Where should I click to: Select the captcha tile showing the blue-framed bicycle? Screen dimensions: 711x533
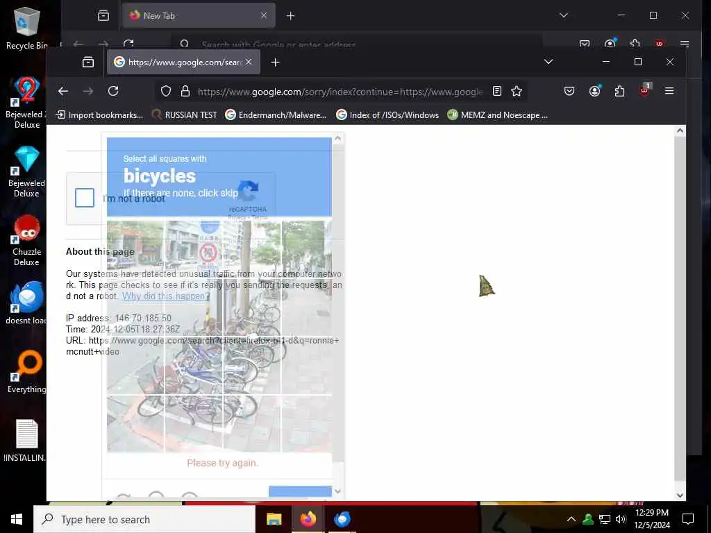pyautogui.click(x=194, y=366)
